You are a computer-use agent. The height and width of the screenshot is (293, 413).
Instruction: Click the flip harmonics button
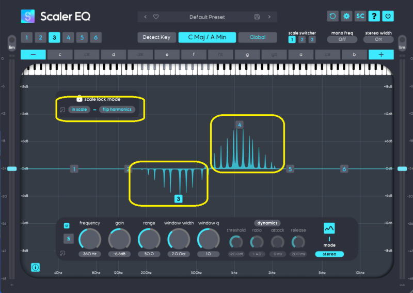117,110
